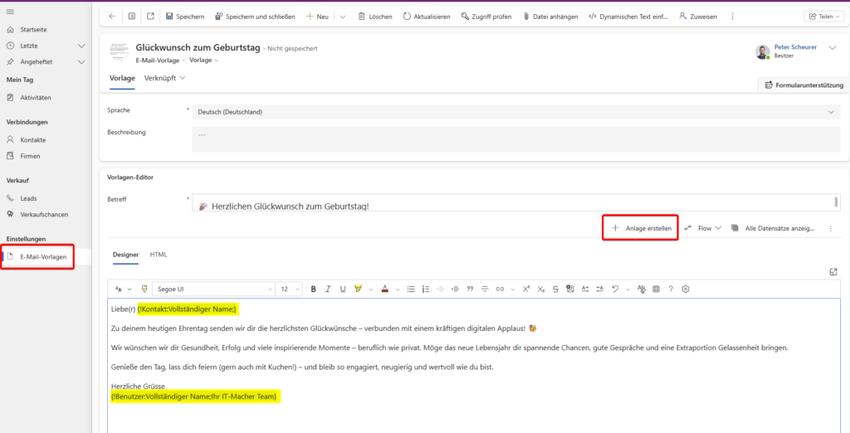Click the Bold formatting icon

point(314,289)
